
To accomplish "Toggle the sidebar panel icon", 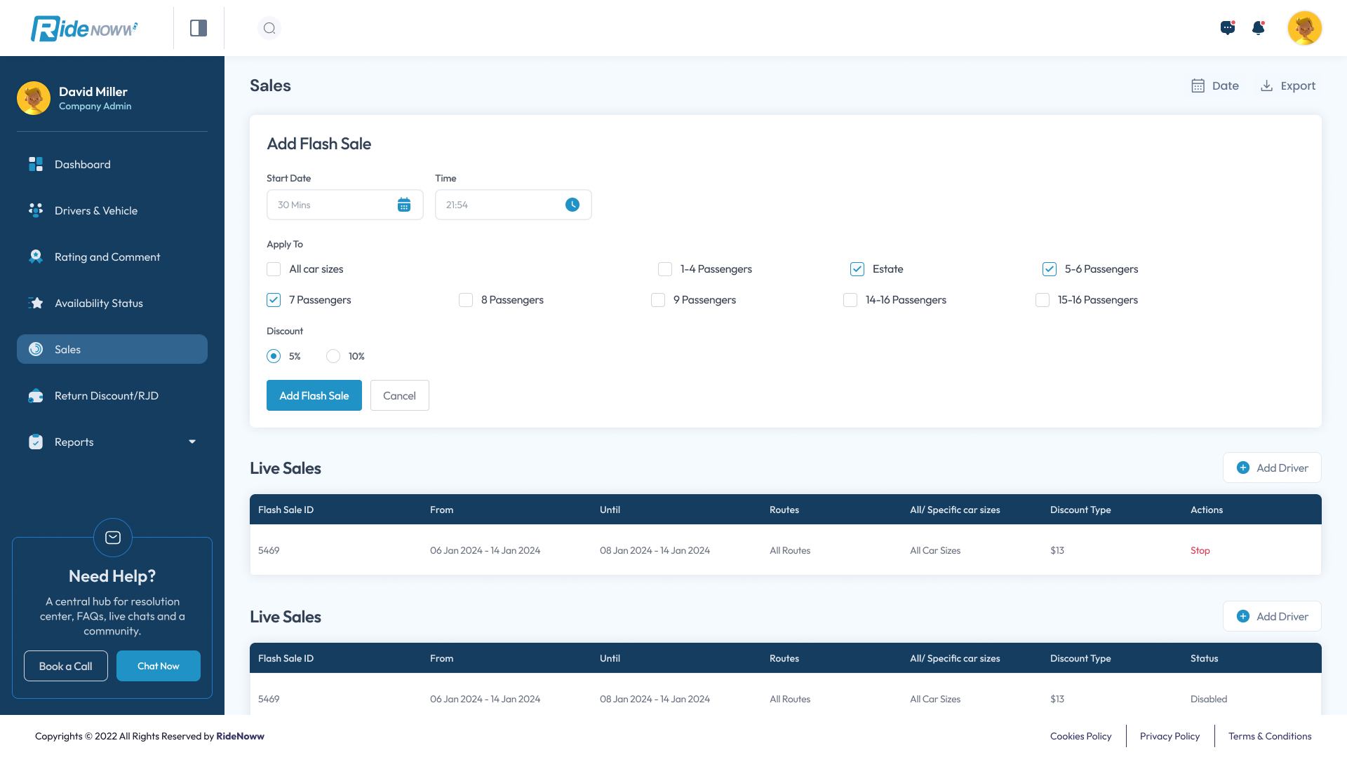I will coord(199,28).
